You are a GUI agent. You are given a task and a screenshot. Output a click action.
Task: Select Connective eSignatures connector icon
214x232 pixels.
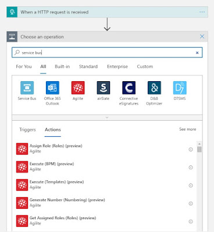129,88
